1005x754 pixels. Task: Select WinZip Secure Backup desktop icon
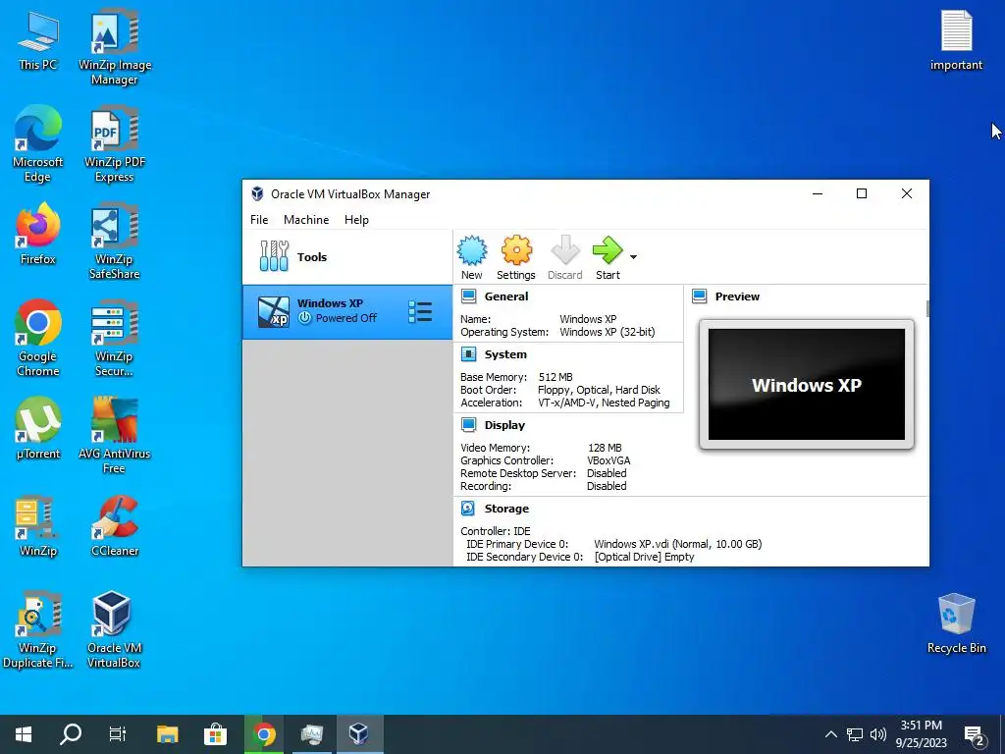click(114, 338)
